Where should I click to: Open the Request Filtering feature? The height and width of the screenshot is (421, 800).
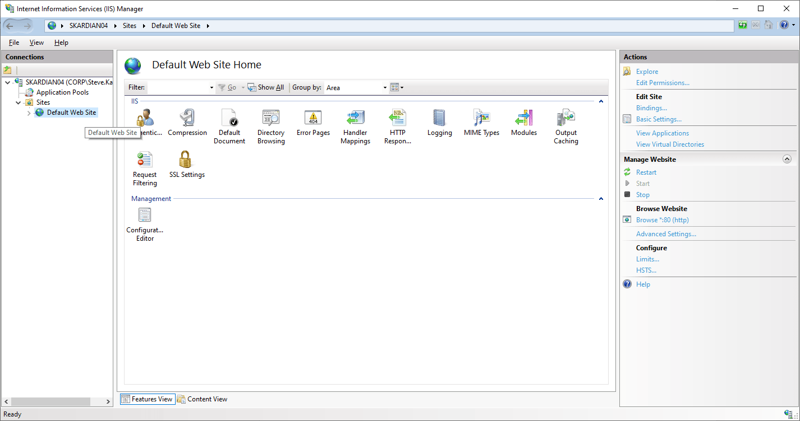point(145,169)
